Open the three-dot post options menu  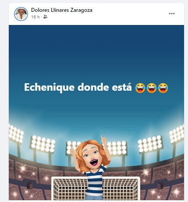coord(172,14)
